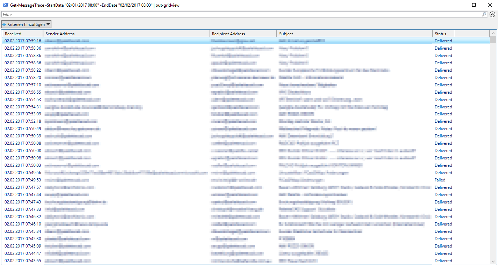Select the row received 02.02.2017 07:50:03
The width and height of the screenshot is (498, 265).
click(x=246, y=165)
